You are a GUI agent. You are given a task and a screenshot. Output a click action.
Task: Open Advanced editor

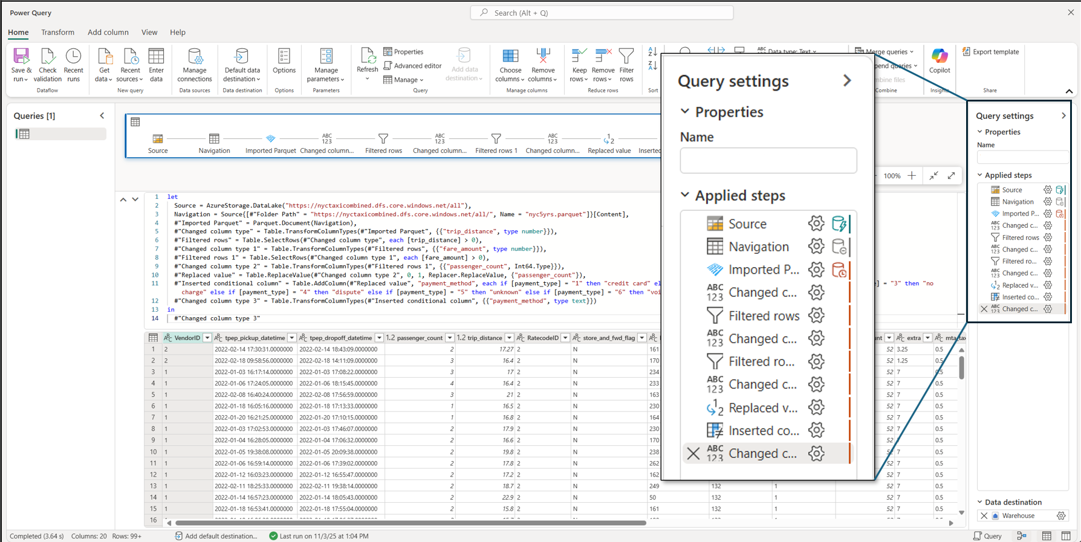pos(412,65)
